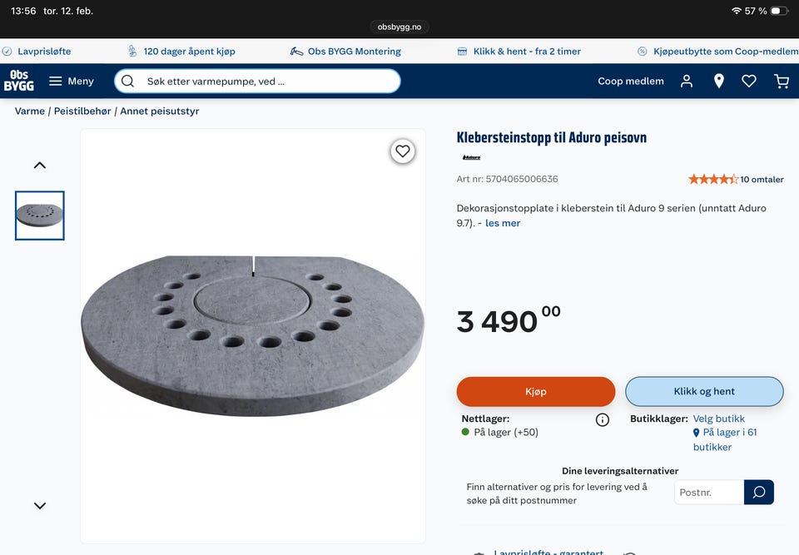Click the info icon beside Nettlager

coord(603,420)
